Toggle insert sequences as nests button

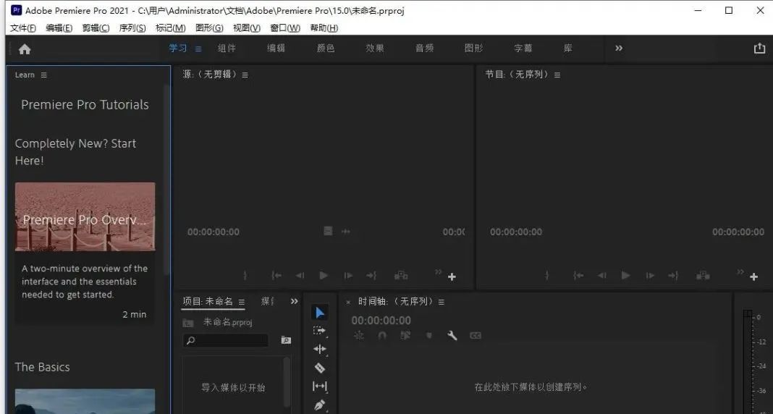tap(359, 336)
